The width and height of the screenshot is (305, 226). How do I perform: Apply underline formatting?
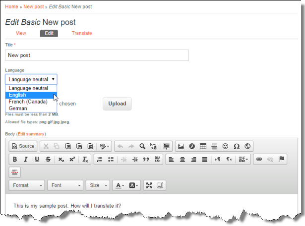click(x=37, y=160)
